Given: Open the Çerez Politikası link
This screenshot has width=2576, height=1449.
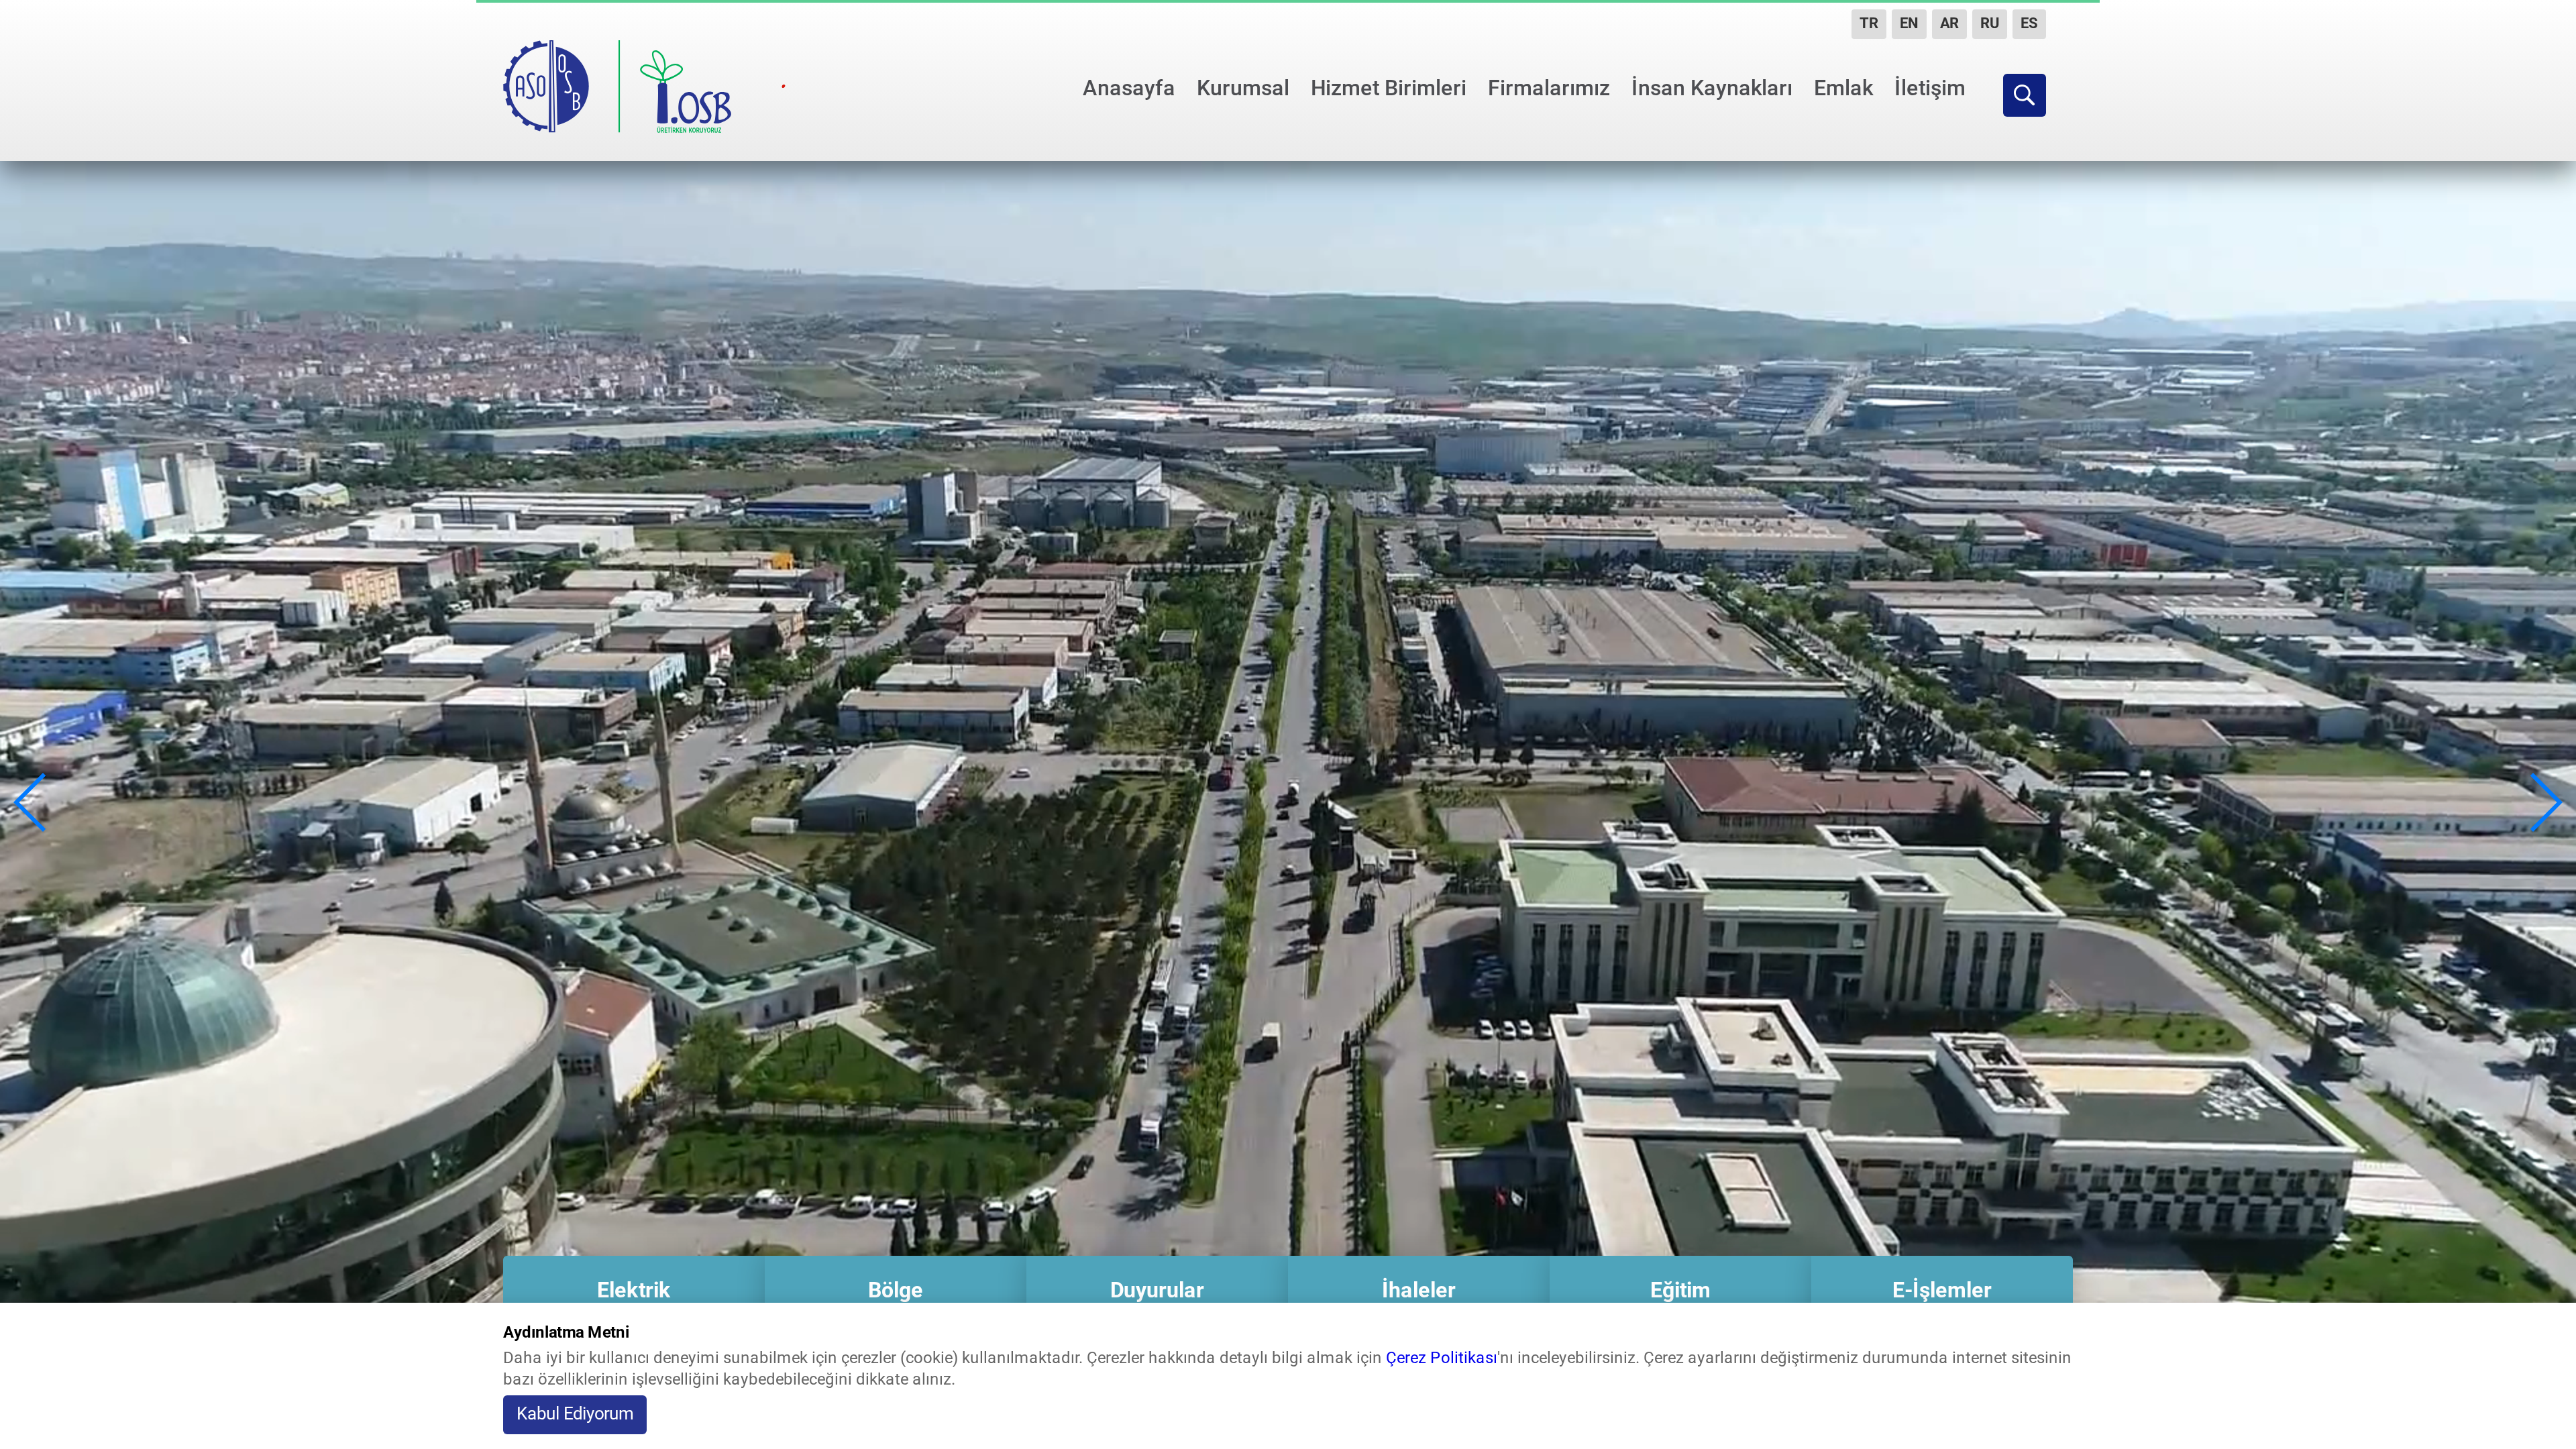Looking at the screenshot, I should coord(1440,1357).
